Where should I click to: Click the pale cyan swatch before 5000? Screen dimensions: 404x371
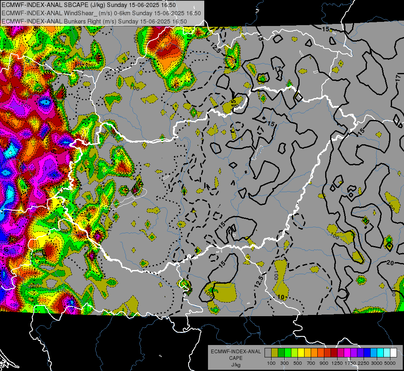[387, 352]
